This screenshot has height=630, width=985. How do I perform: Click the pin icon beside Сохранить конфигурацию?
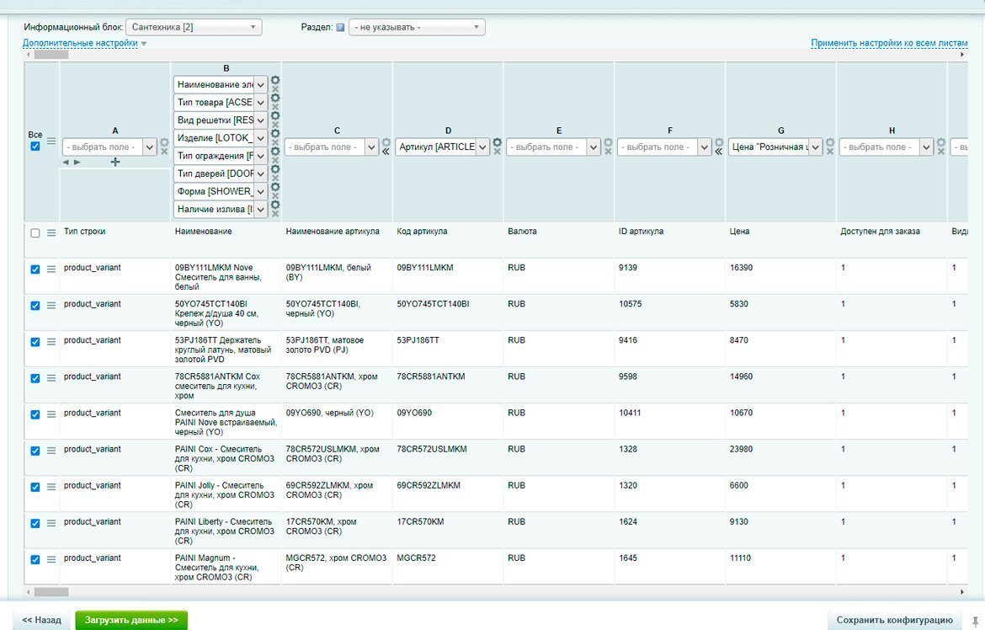(975, 620)
